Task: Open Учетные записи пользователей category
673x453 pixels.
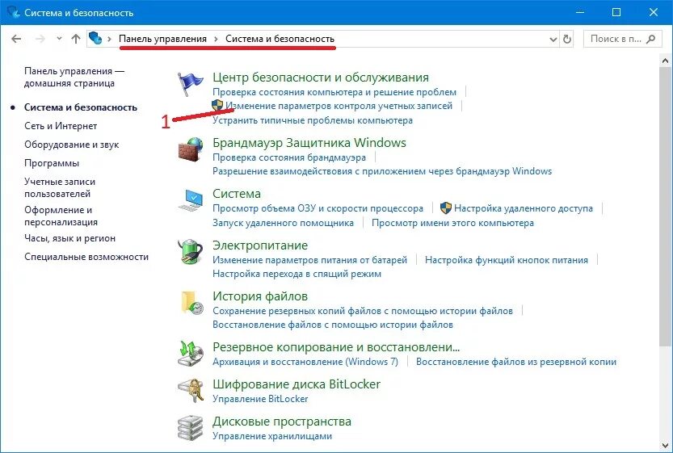Action: pyautogui.click(x=60, y=187)
